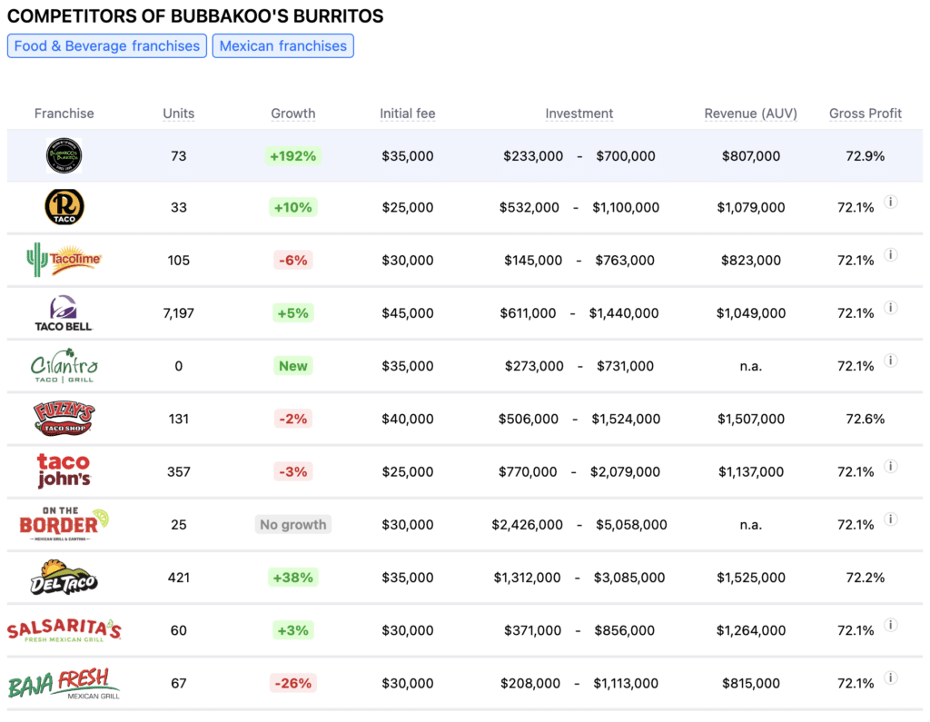Click the Units column header
Image resolution: width=930 pixels, height=722 pixels.
click(x=179, y=114)
